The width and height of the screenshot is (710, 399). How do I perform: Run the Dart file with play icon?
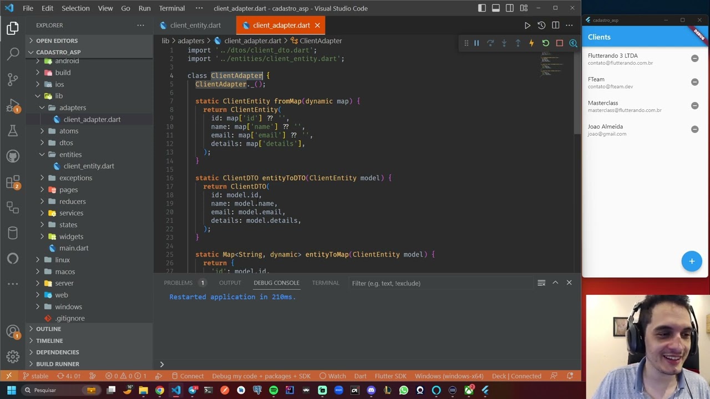point(528,25)
